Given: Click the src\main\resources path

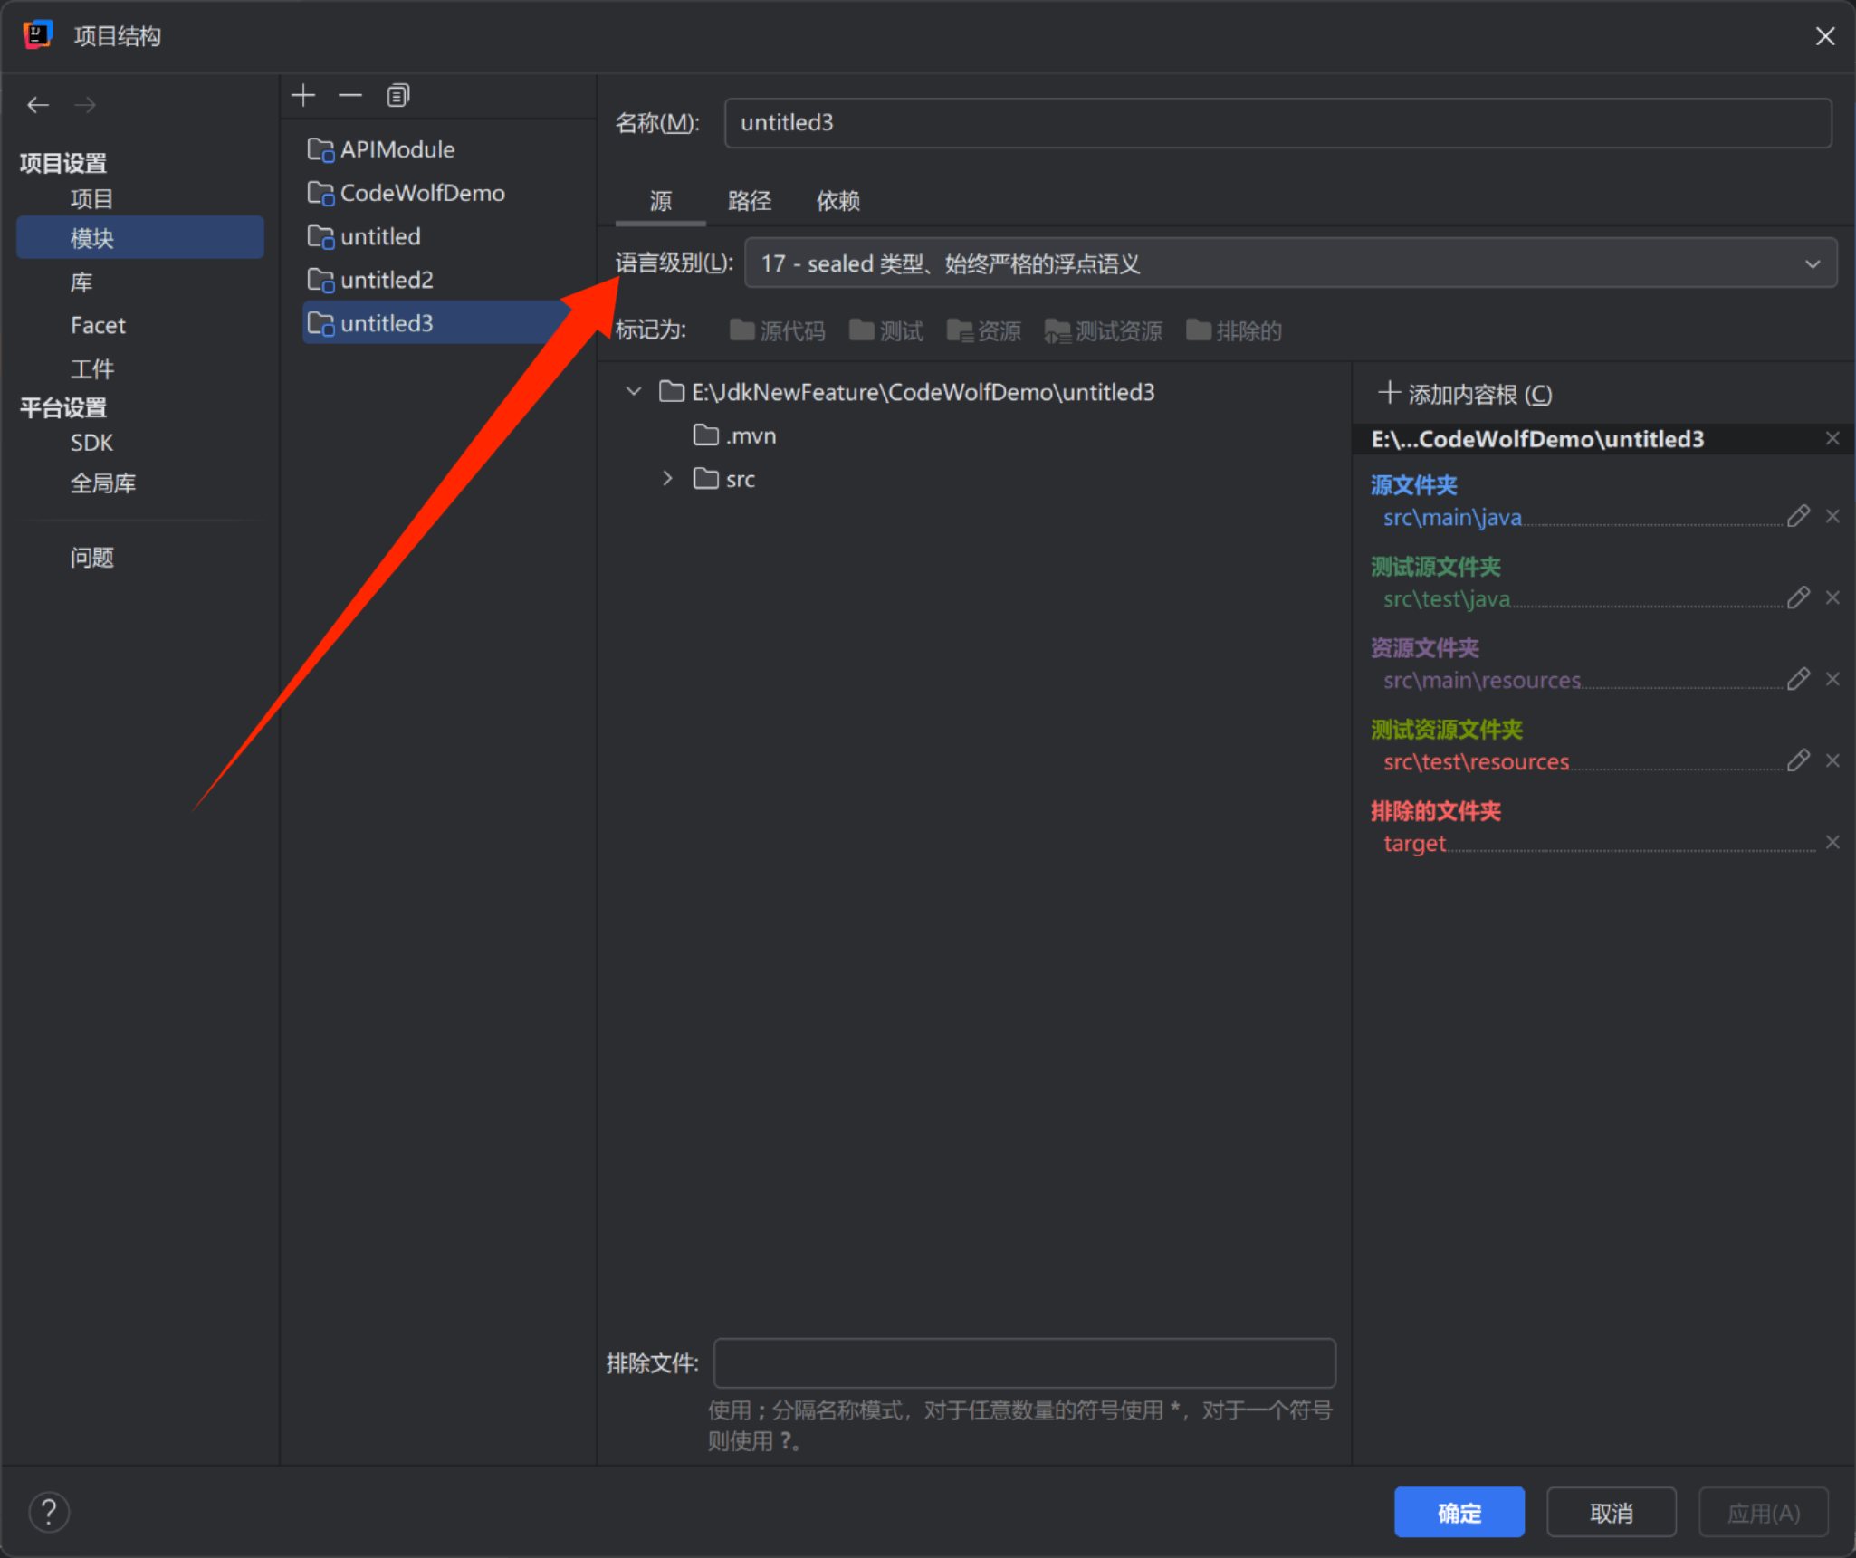Looking at the screenshot, I should 1482,681.
